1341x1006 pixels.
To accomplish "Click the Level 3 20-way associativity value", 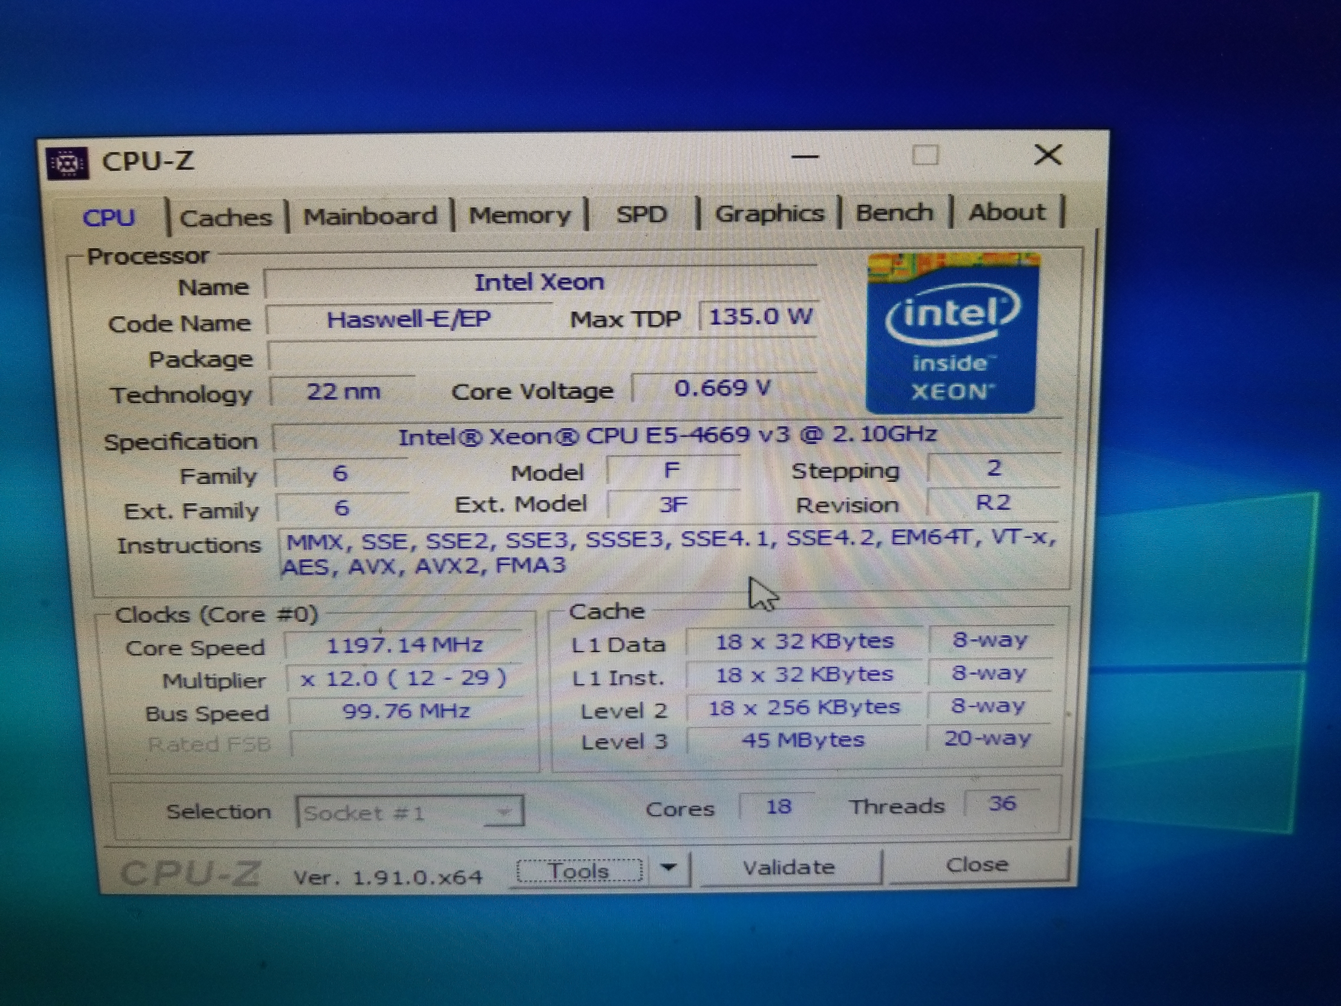I will [988, 739].
